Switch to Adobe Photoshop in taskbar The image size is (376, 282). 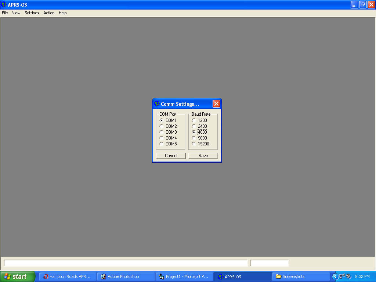pyautogui.click(x=126, y=276)
